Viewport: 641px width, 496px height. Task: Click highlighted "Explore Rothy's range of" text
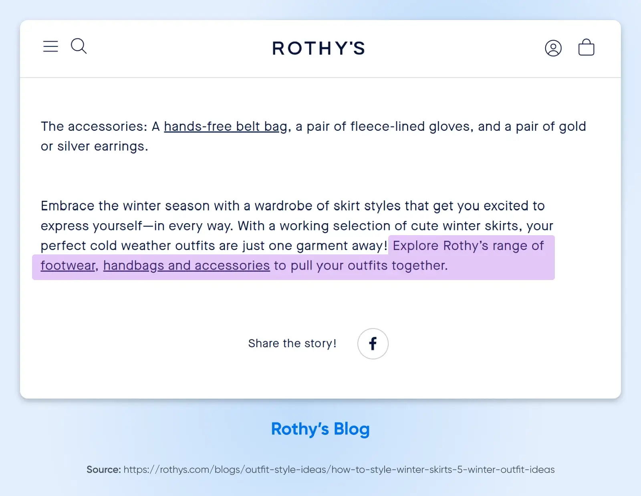click(x=468, y=246)
